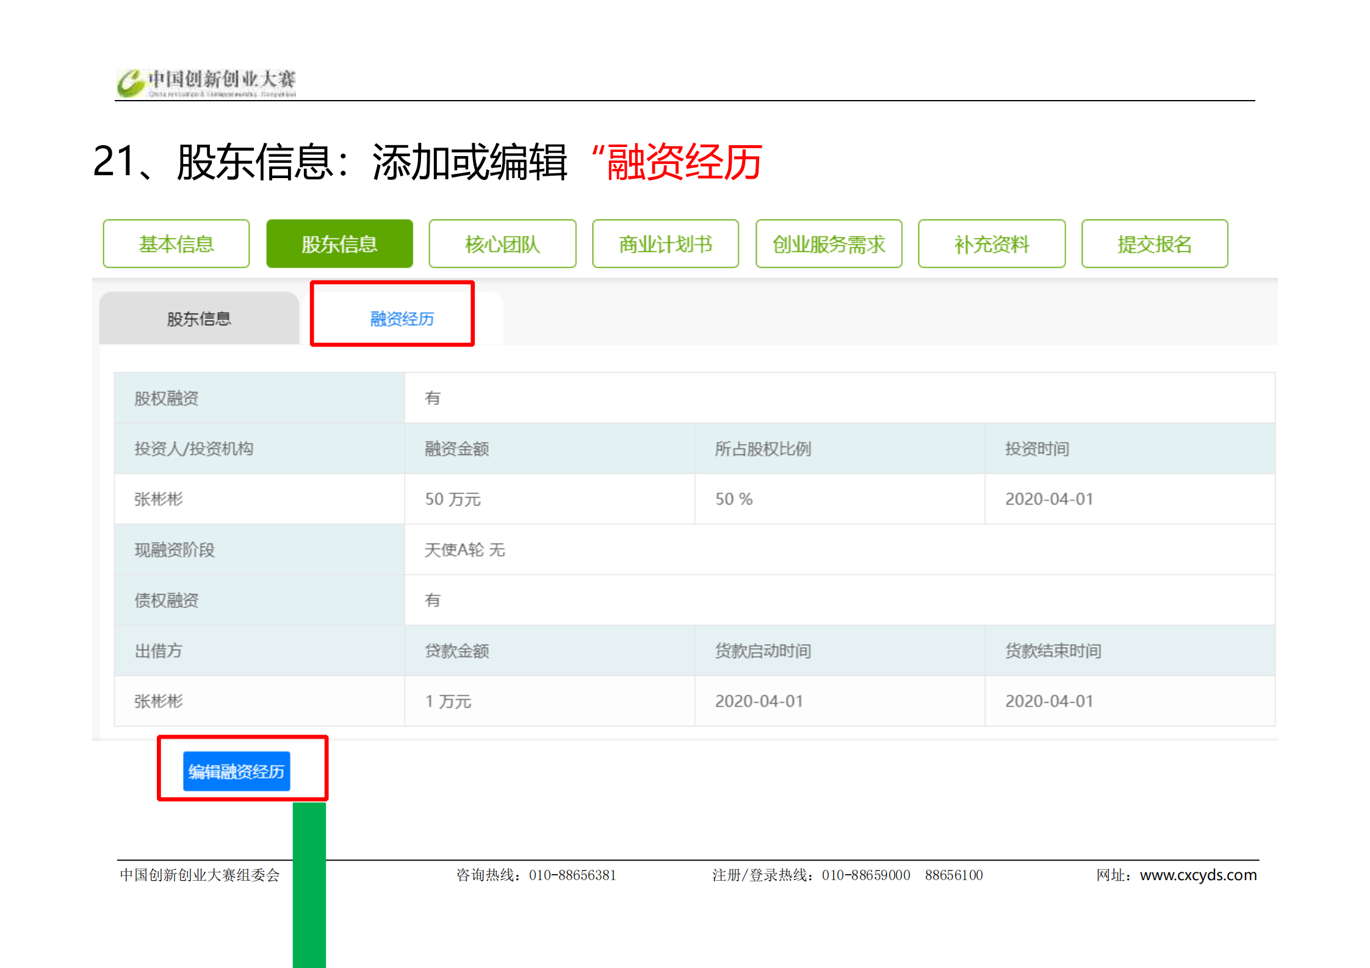
Task: Click the 提交报名 tab button
Action: pyautogui.click(x=1155, y=244)
